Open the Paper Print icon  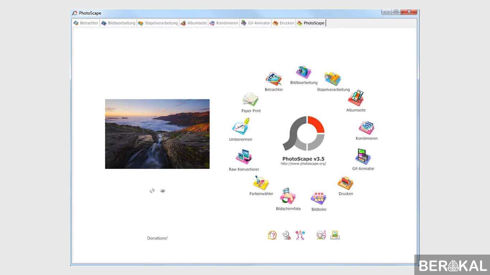[251, 100]
